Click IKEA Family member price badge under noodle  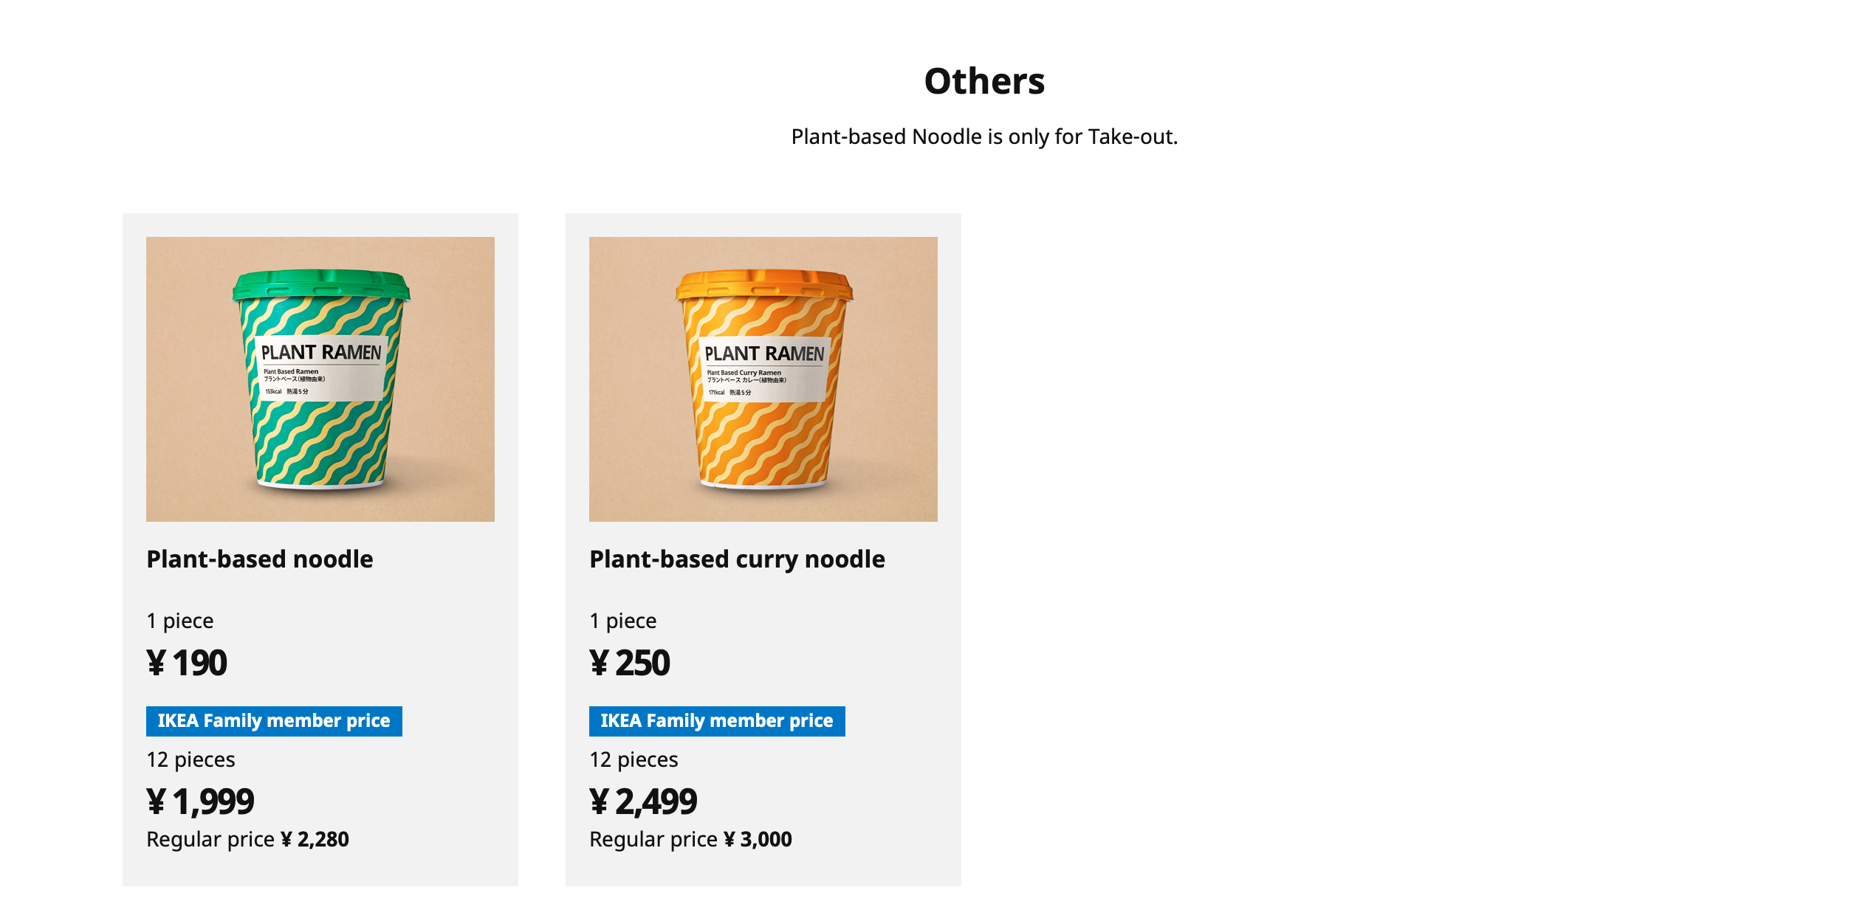274,721
